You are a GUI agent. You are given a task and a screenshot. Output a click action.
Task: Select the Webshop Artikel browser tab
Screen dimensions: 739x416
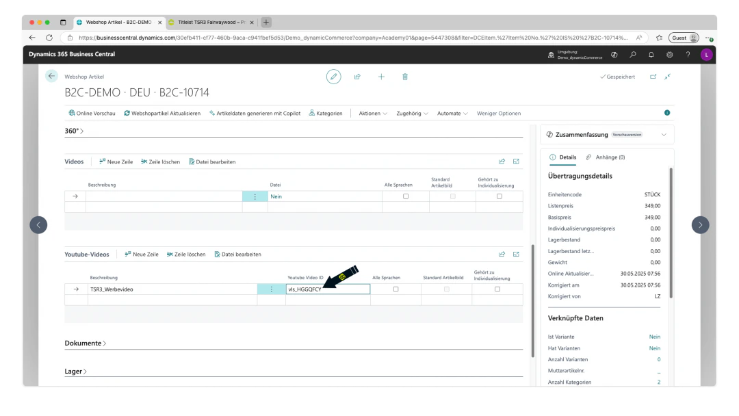point(119,22)
